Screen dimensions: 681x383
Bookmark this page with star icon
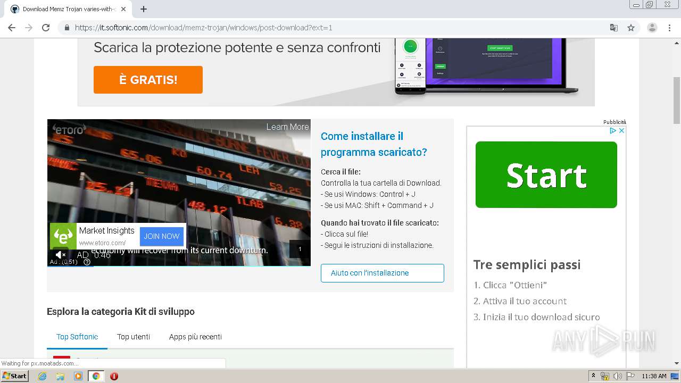631,28
